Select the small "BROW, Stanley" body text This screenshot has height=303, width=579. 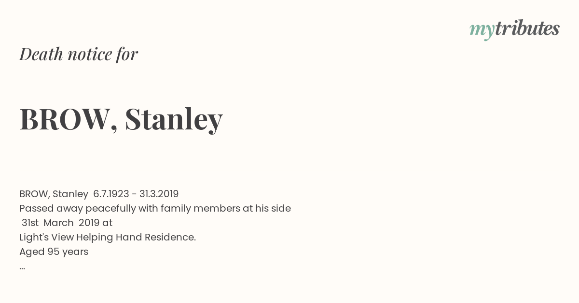pos(54,194)
